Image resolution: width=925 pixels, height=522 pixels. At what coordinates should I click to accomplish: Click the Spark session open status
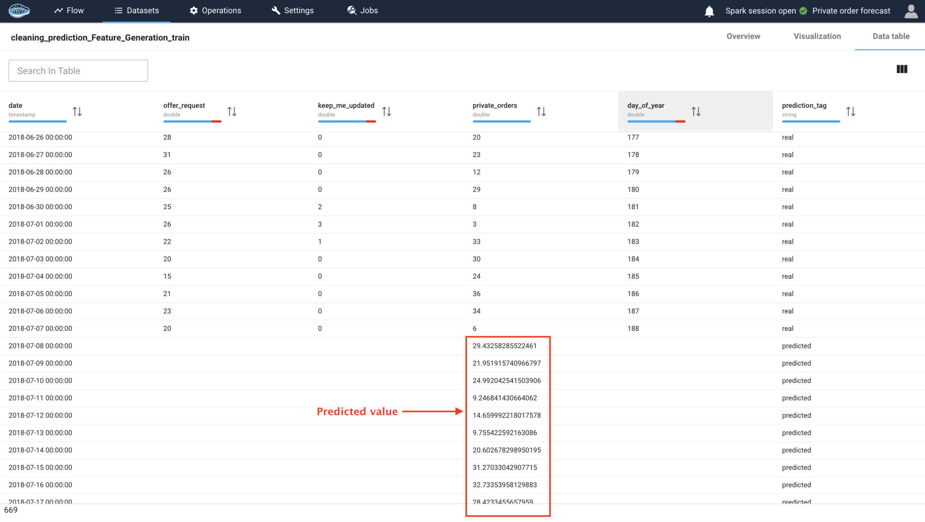761,10
